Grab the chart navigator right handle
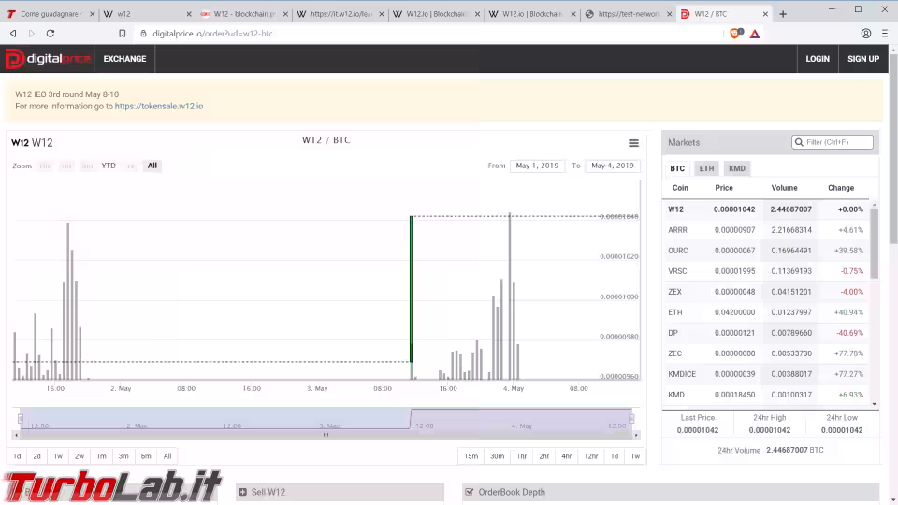This screenshot has width=898, height=505. click(631, 419)
